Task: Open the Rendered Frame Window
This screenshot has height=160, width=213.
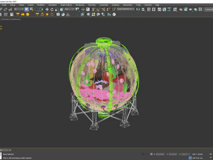Action: 185,9
